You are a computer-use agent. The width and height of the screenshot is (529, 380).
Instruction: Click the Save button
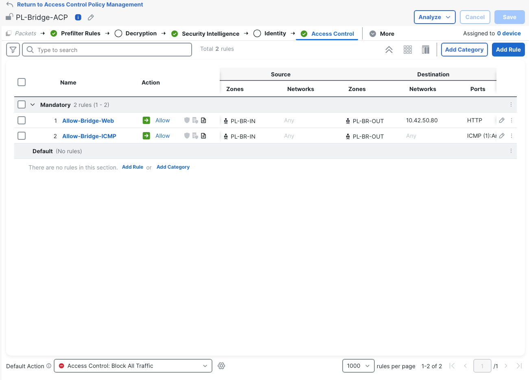tap(509, 17)
